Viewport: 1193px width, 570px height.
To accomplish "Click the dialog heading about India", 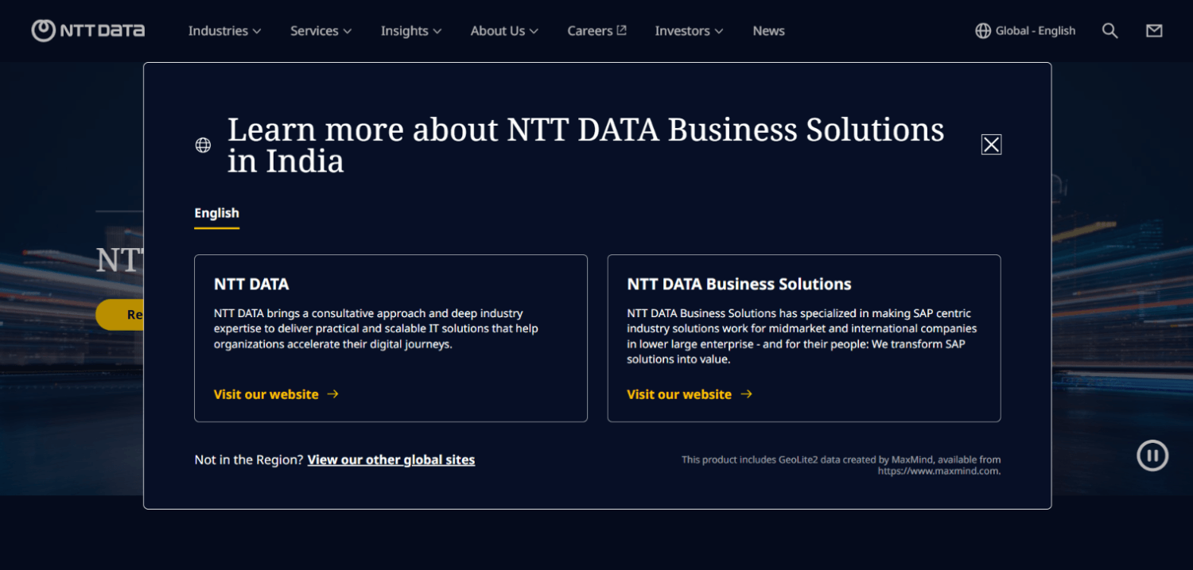I will click(x=585, y=145).
